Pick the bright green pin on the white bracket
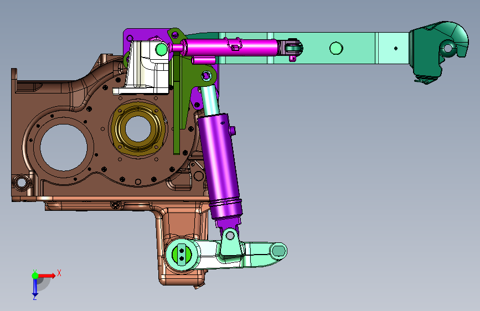This screenshot has height=311, width=480. click(161, 49)
